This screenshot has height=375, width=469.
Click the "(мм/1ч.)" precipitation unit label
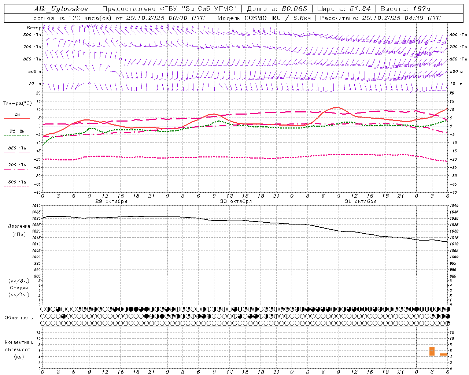pyautogui.click(x=19, y=295)
